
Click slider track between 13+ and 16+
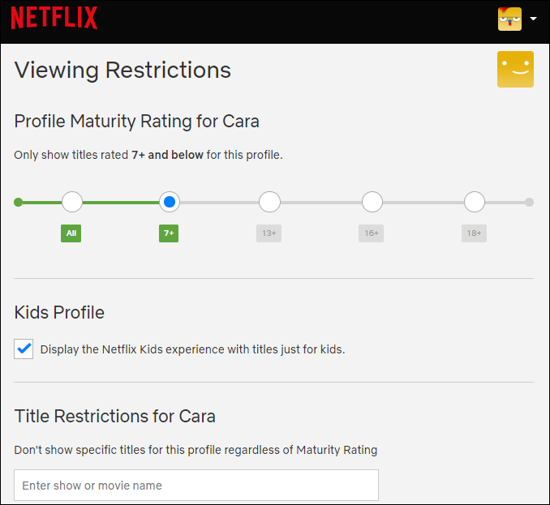point(321,203)
